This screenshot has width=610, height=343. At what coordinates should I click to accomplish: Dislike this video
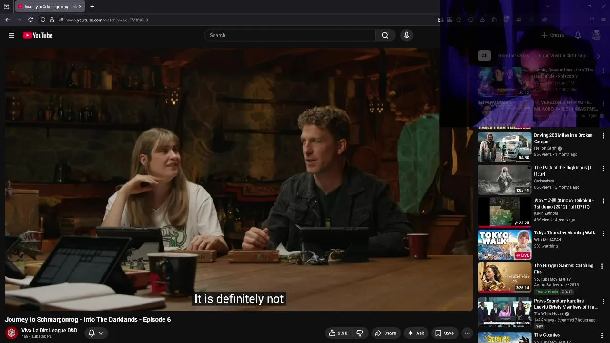click(x=360, y=333)
